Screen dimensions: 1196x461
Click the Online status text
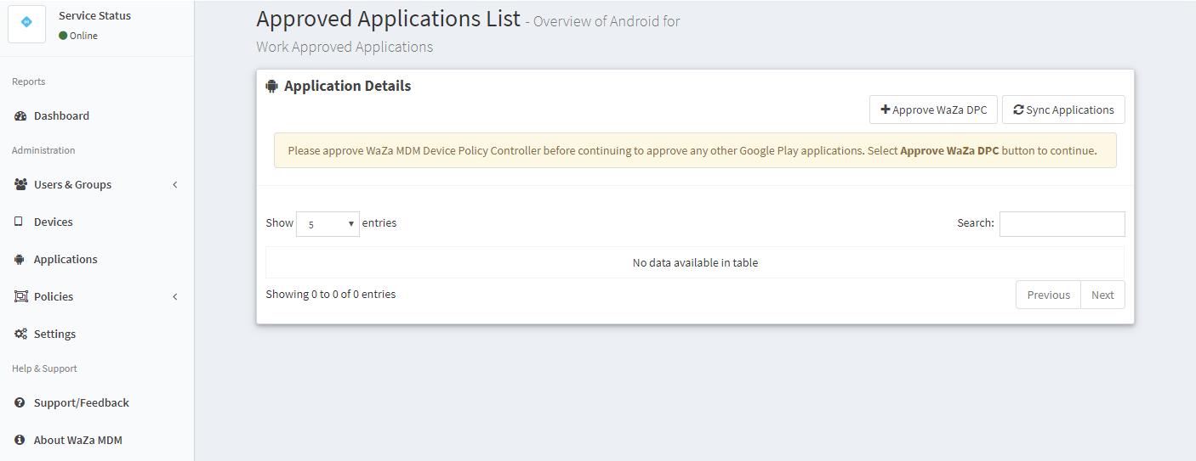click(83, 36)
